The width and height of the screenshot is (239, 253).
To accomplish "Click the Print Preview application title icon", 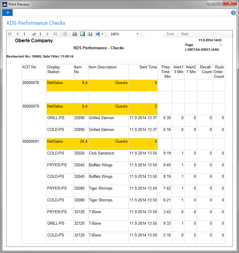I will pyautogui.click(x=5, y=4).
